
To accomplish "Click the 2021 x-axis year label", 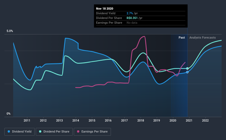I will point(189,120).
